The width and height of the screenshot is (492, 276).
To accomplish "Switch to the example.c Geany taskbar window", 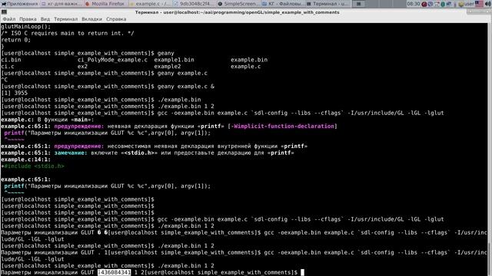I will click(150, 4).
